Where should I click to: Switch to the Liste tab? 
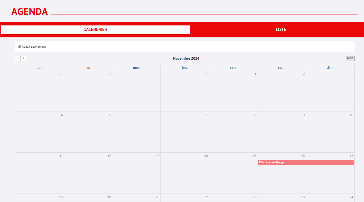coord(281,30)
